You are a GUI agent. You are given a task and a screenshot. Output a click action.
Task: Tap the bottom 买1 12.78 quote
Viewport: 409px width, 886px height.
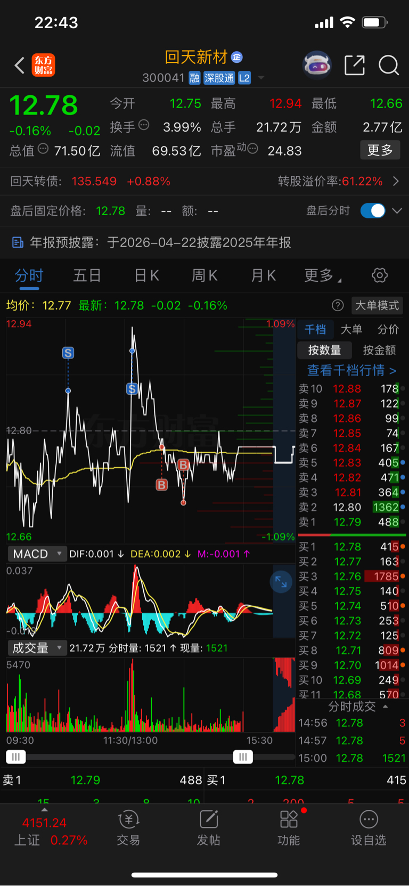306,780
